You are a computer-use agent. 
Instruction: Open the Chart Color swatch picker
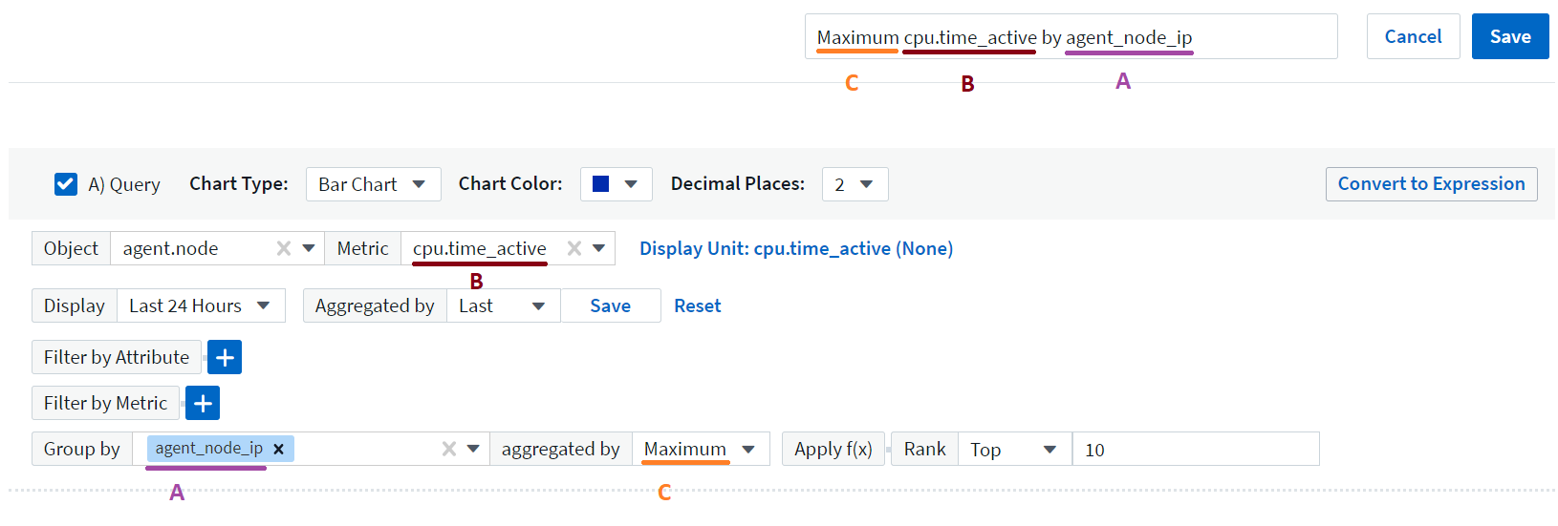pyautogui.click(x=616, y=184)
